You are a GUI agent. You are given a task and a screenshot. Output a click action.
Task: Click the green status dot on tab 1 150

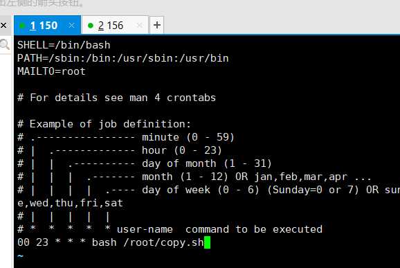[x=22, y=26]
